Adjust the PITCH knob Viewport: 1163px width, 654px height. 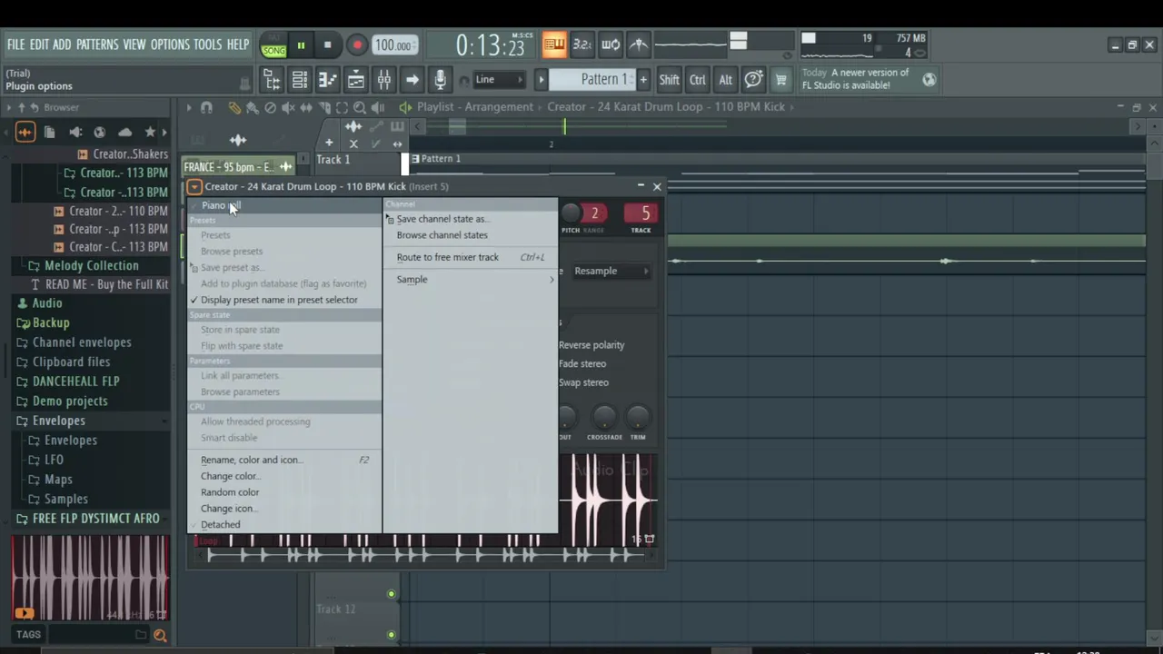coord(571,213)
